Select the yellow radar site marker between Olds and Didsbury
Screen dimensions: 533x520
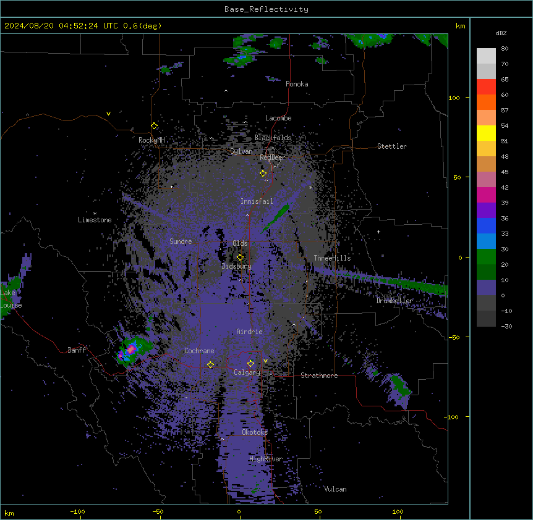pyautogui.click(x=241, y=257)
